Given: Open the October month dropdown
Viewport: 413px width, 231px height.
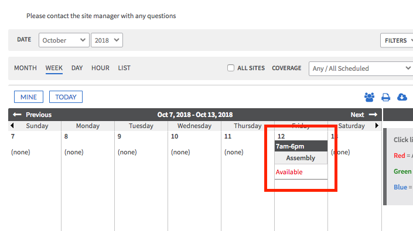Looking at the screenshot, I should (x=64, y=40).
